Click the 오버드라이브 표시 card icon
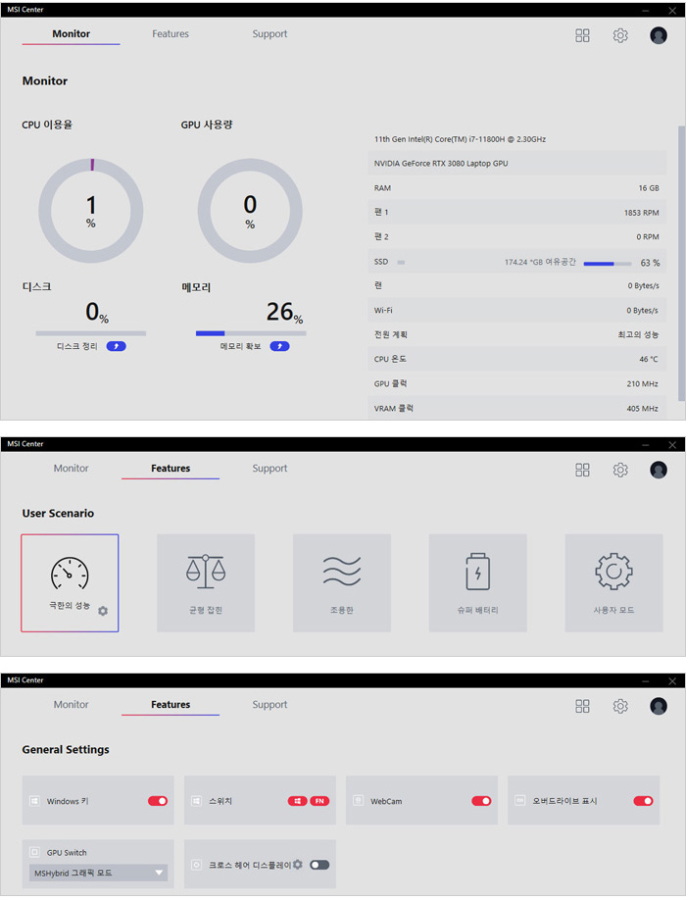The image size is (686, 900). (x=520, y=800)
